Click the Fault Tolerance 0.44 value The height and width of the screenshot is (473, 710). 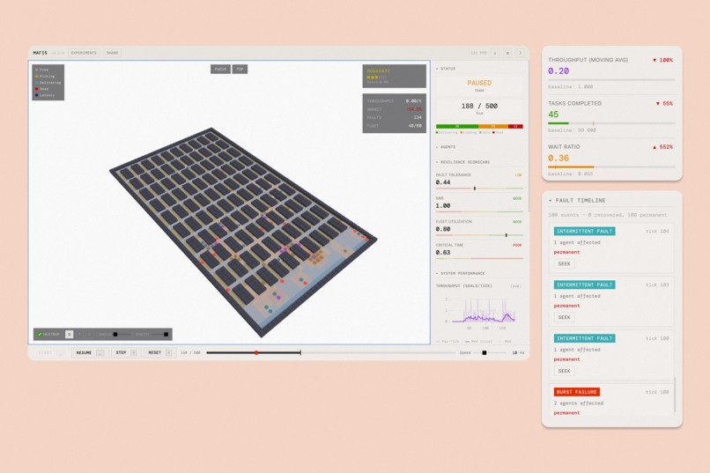point(443,182)
